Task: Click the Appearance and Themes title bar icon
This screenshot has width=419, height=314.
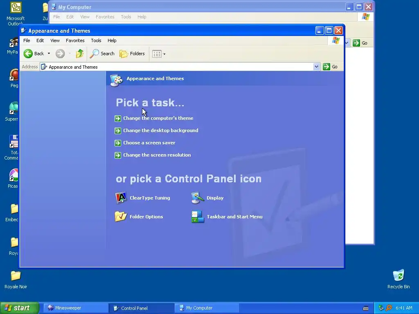Action: tap(23, 30)
